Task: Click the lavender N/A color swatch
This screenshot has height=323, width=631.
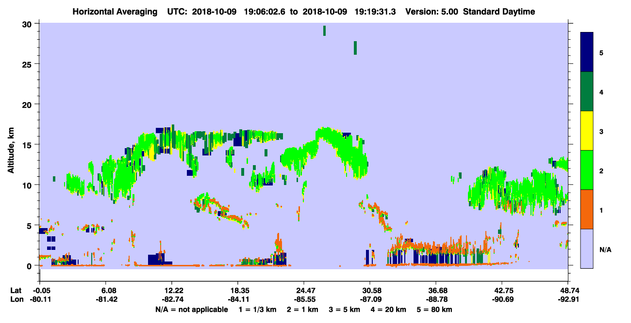Action: 587,248
